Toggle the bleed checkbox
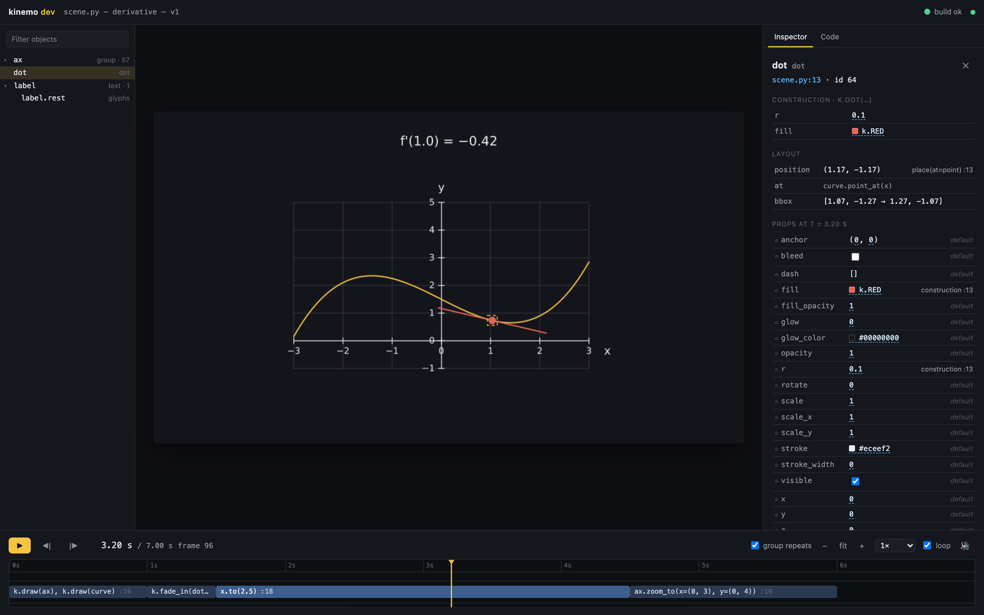The height and width of the screenshot is (615, 984). point(855,257)
